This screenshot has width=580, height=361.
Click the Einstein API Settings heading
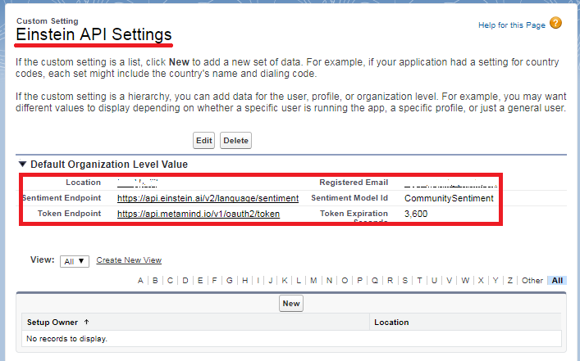(x=94, y=34)
